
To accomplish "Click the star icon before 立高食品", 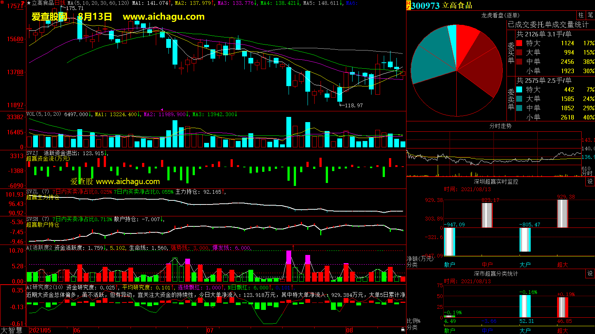I will 29,3.
